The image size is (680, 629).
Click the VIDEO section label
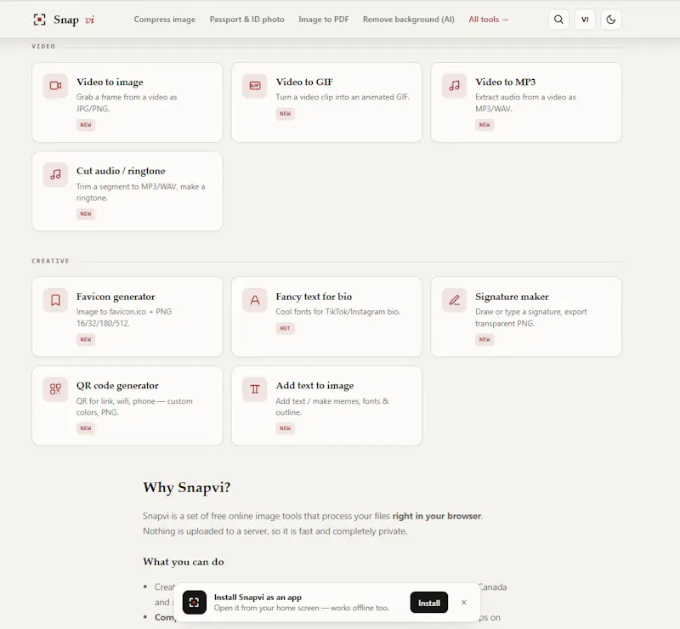pos(43,47)
